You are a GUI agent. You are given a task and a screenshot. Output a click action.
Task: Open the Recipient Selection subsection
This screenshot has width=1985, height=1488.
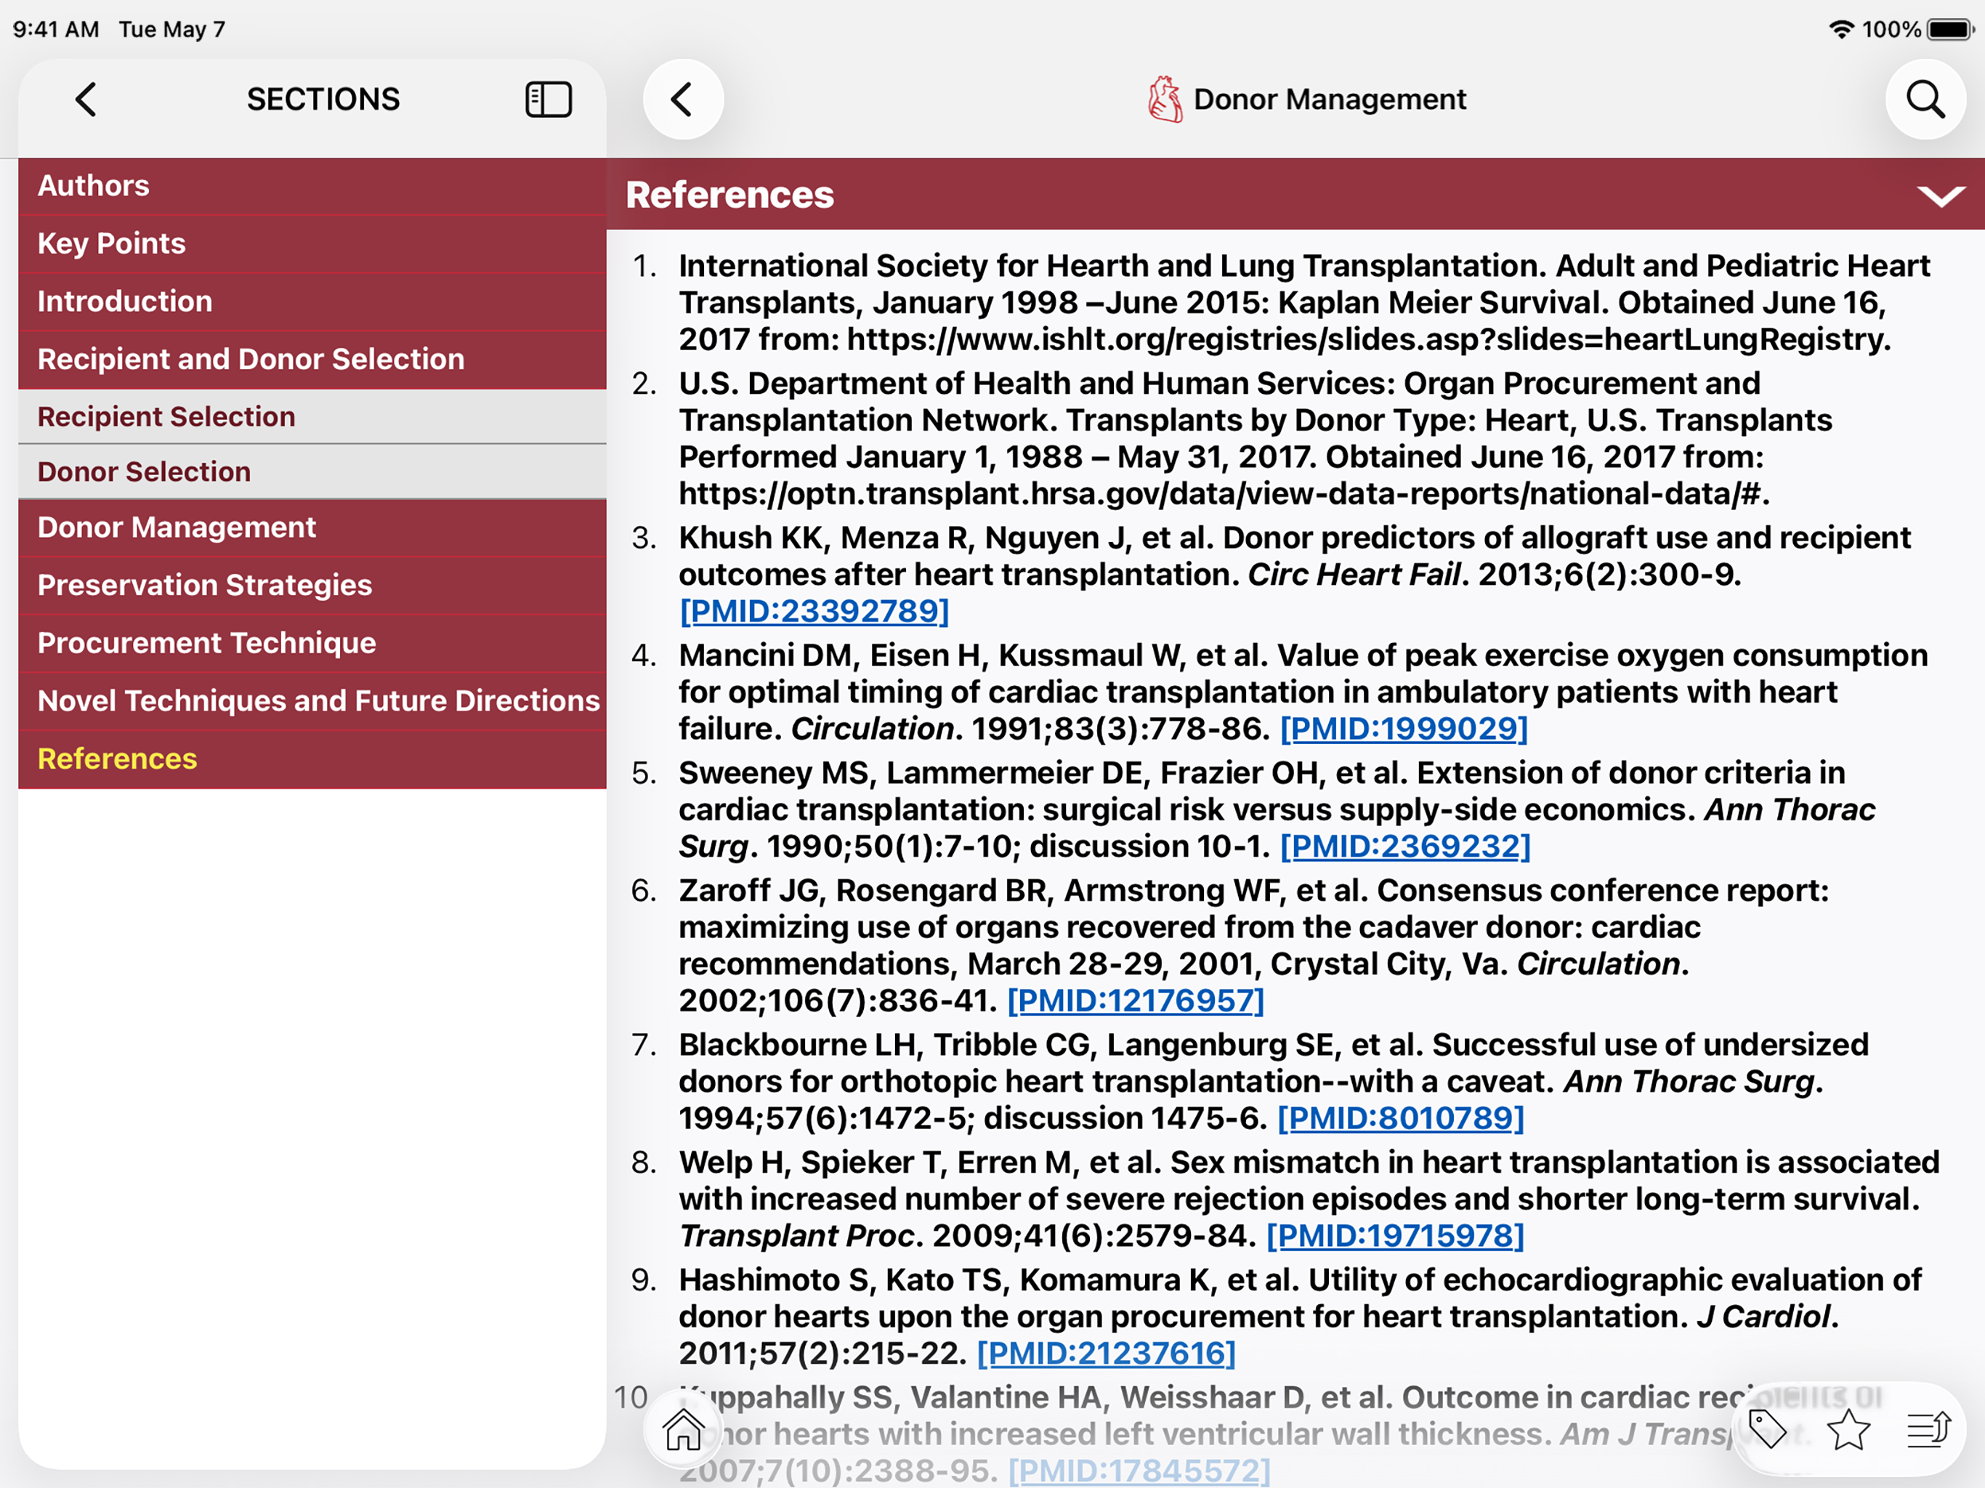(312, 416)
